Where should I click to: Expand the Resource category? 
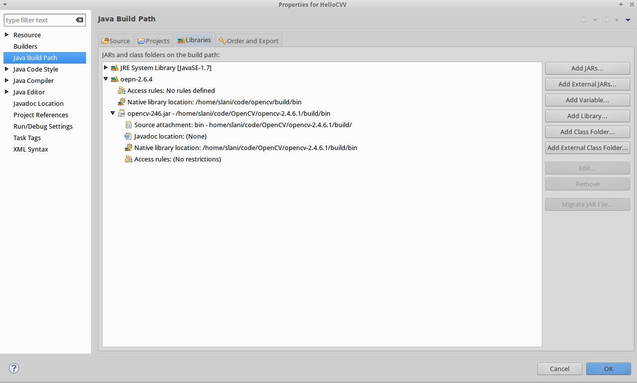pyautogui.click(x=6, y=35)
